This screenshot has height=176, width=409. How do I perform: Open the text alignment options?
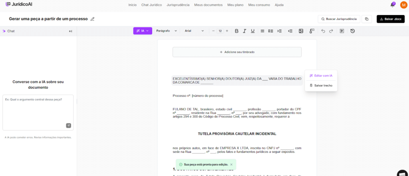(262, 31)
